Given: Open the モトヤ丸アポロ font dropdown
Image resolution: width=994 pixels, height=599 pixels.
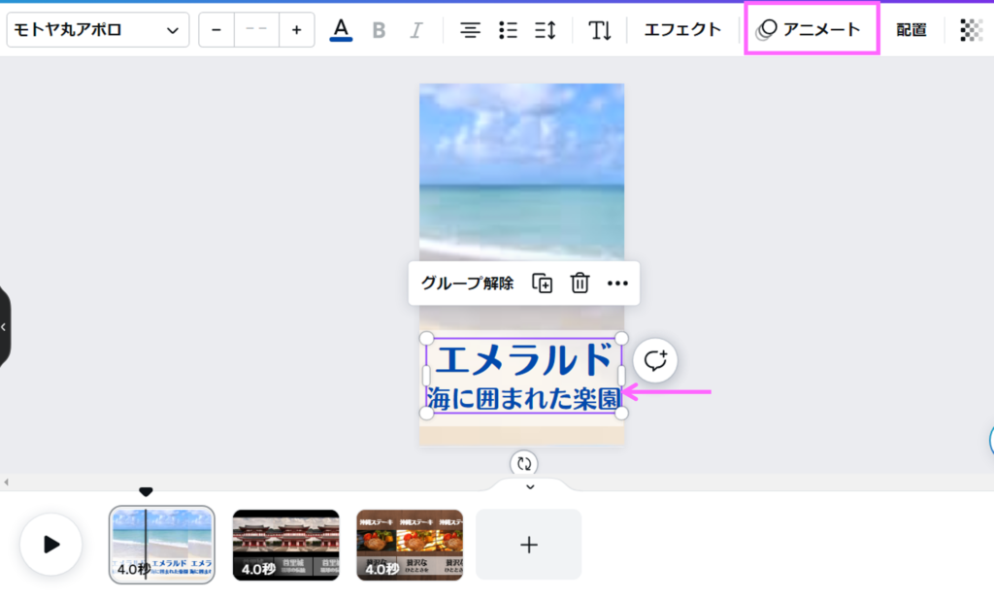Looking at the screenshot, I should click(97, 30).
